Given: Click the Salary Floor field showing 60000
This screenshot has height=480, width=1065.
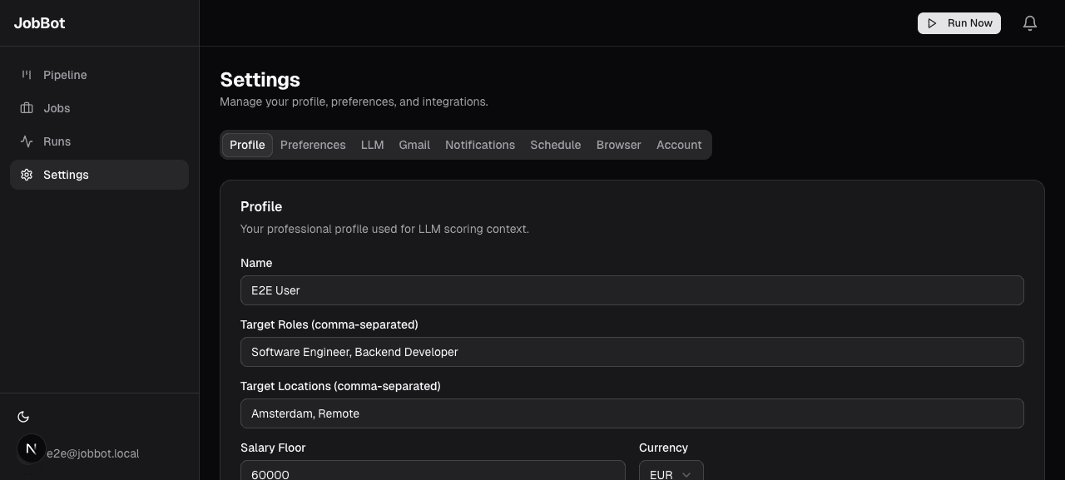Looking at the screenshot, I should (x=433, y=473).
